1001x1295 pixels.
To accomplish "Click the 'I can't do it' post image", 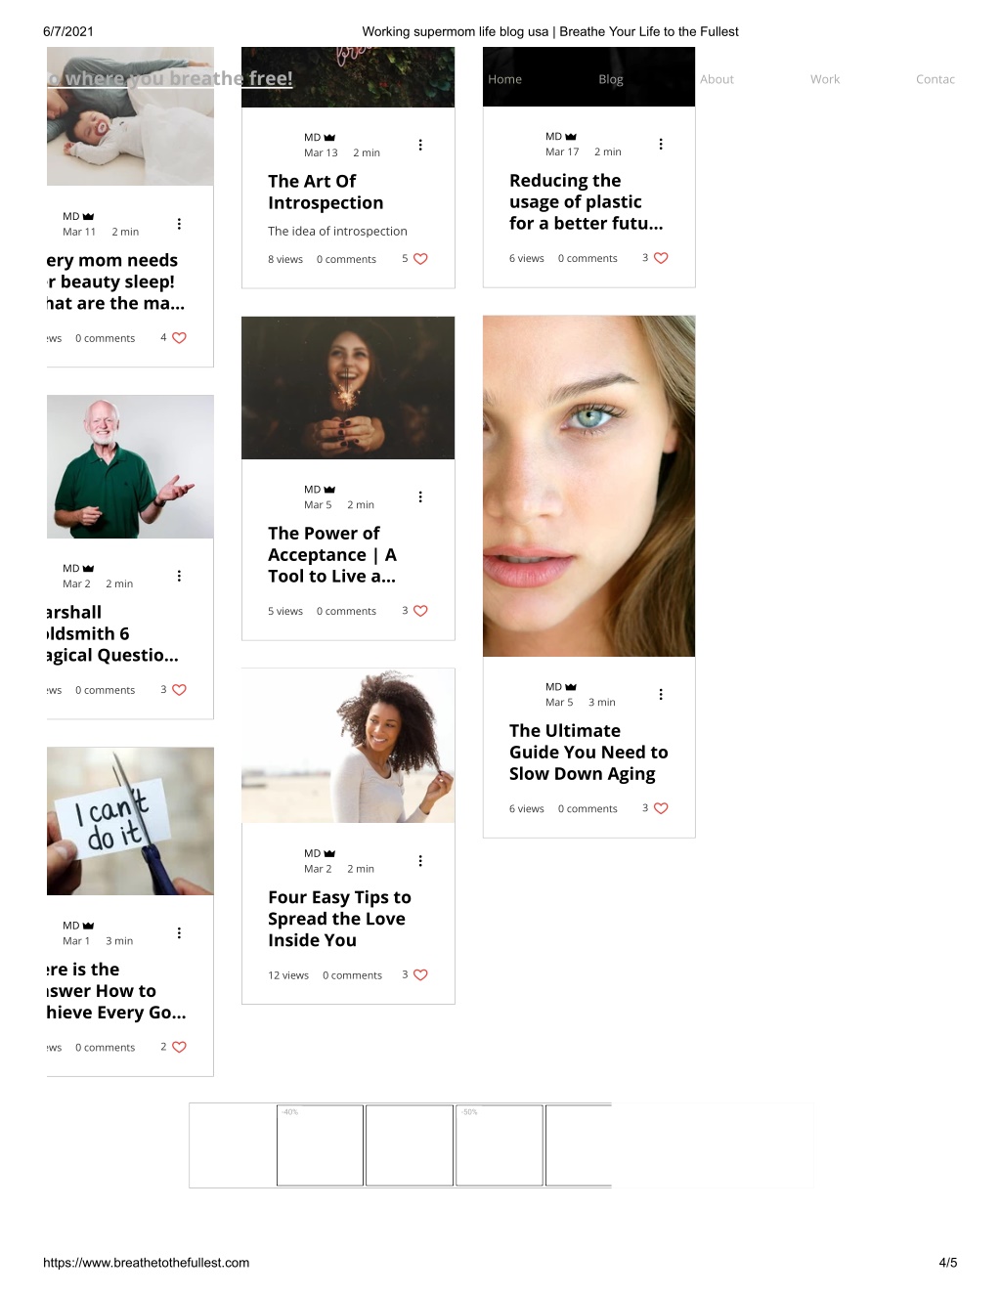I will point(130,821).
